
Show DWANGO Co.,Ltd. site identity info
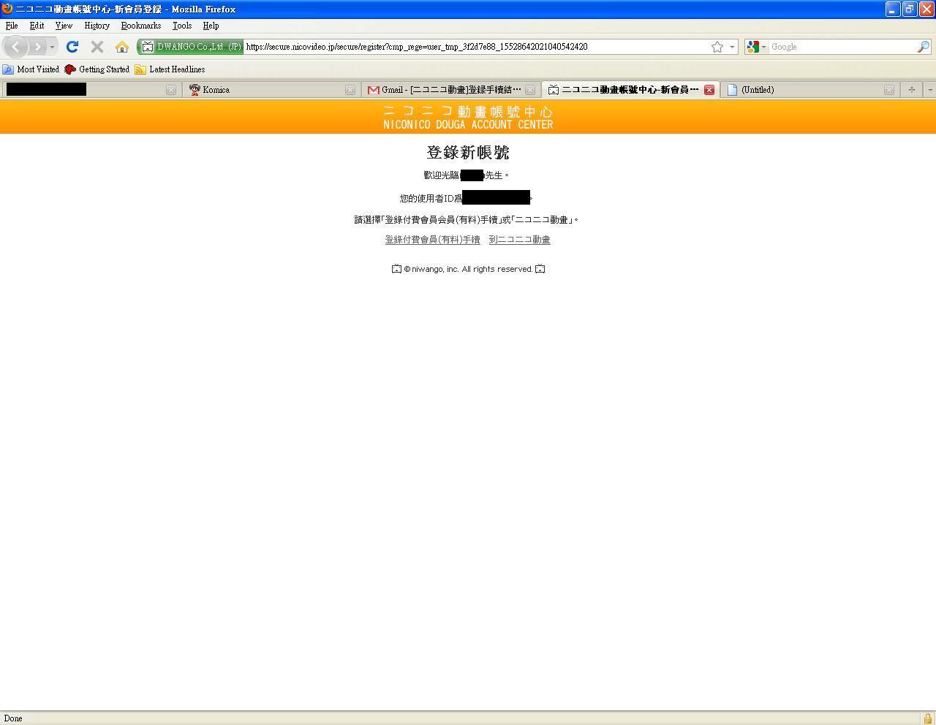[x=191, y=47]
